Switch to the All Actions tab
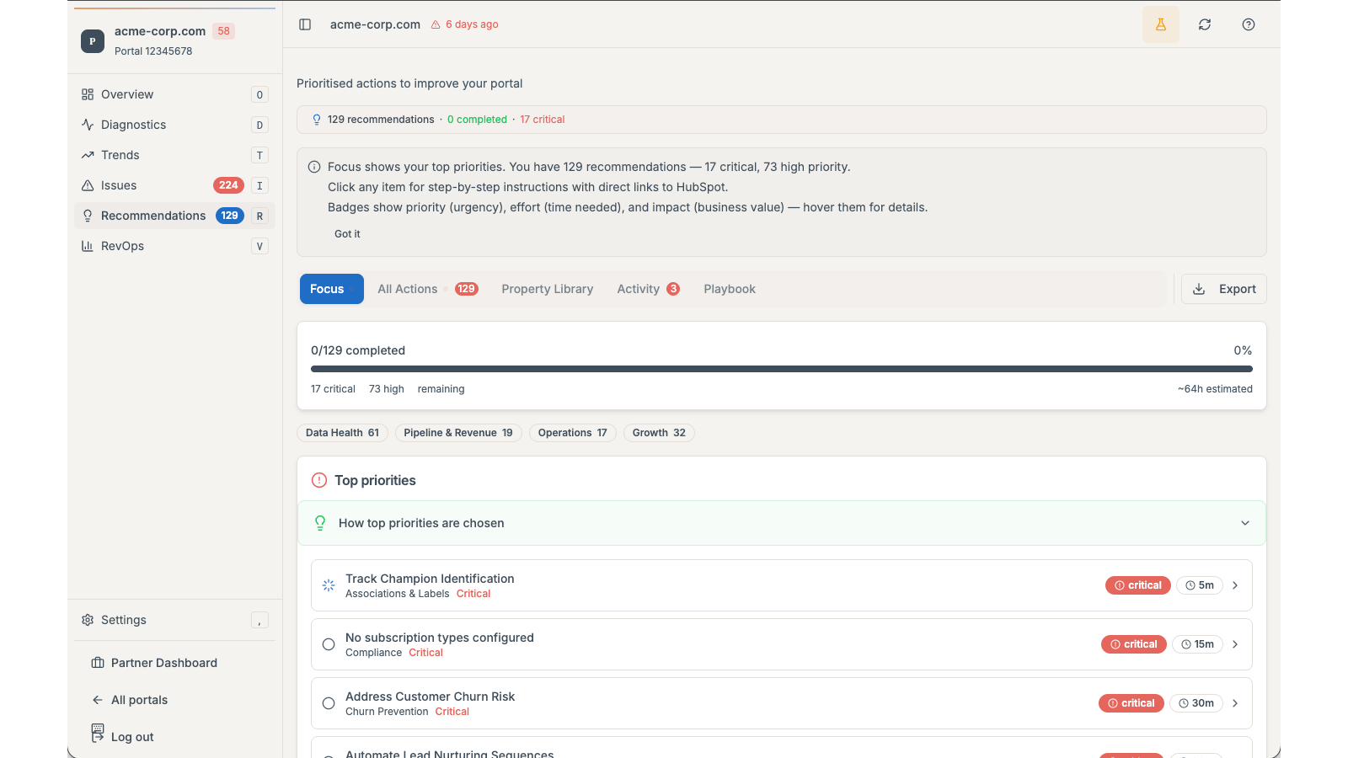Viewport: 1348px width, 758px height. click(428, 289)
